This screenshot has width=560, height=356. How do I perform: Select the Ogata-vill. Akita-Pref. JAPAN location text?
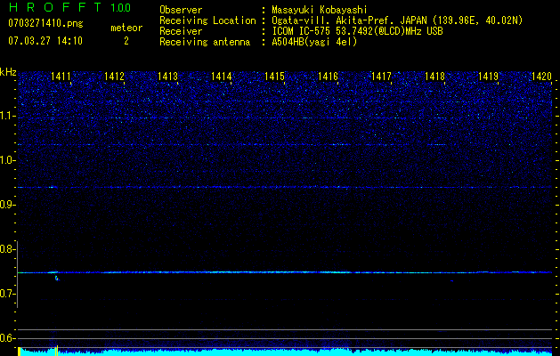pos(397,21)
